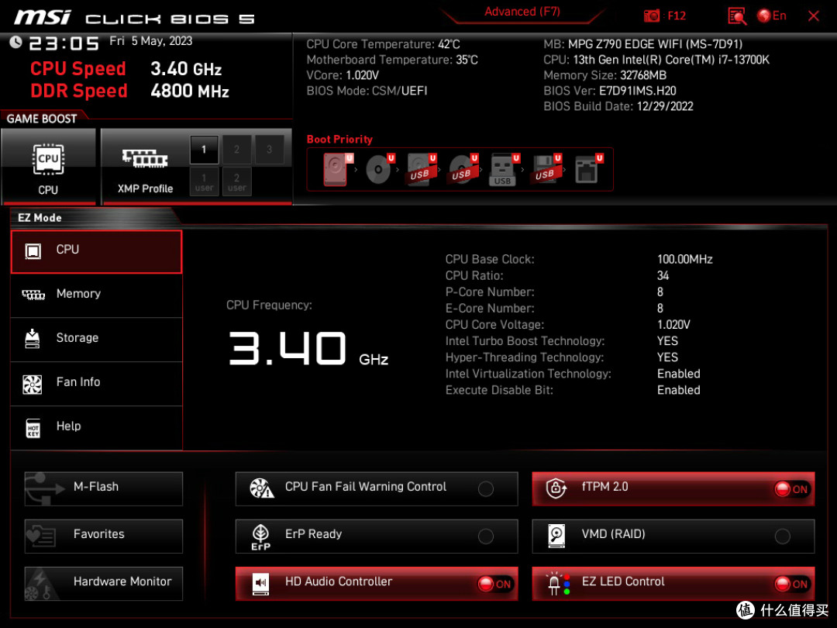Select XMP profile 1

pos(204,150)
